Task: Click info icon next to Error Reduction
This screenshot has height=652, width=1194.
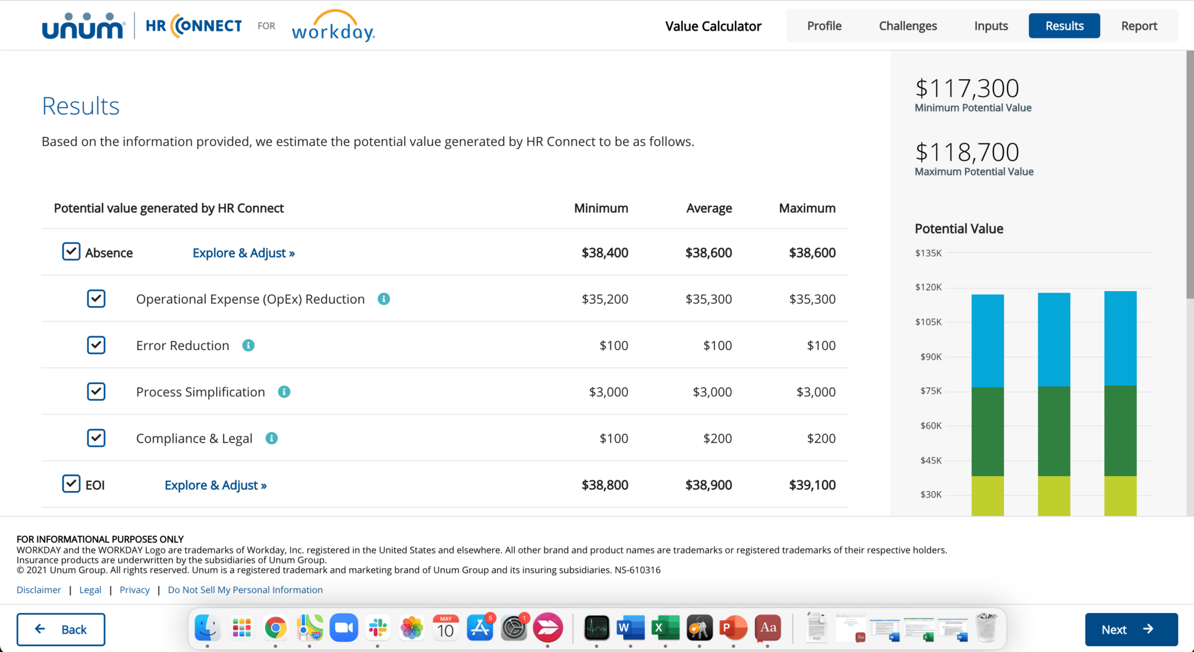Action: (x=248, y=346)
